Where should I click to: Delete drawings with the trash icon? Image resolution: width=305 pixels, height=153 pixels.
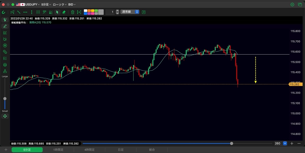point(73,12)
